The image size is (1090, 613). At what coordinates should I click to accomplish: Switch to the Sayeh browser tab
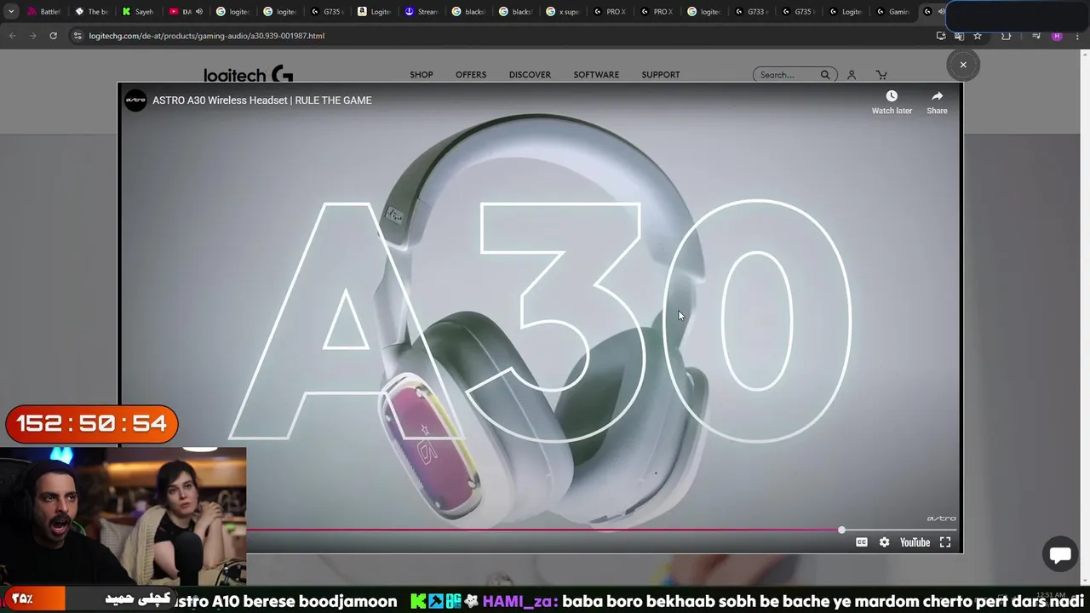point(138,12)
